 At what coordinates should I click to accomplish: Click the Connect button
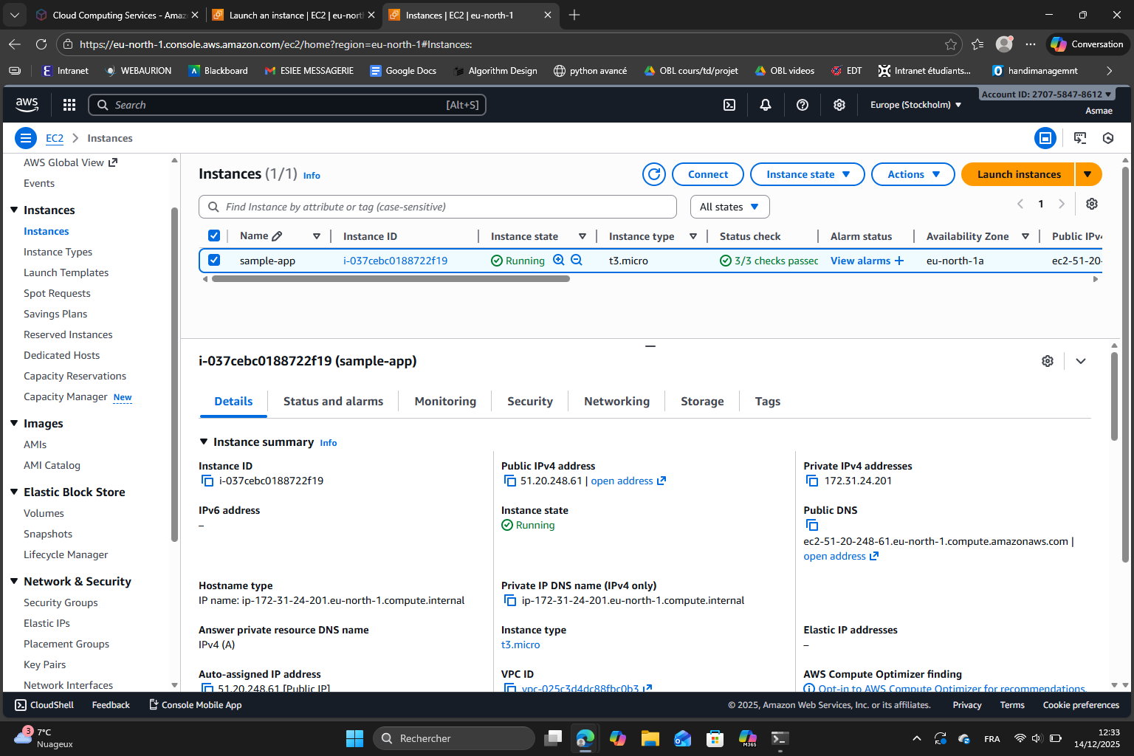pos(707,174)
